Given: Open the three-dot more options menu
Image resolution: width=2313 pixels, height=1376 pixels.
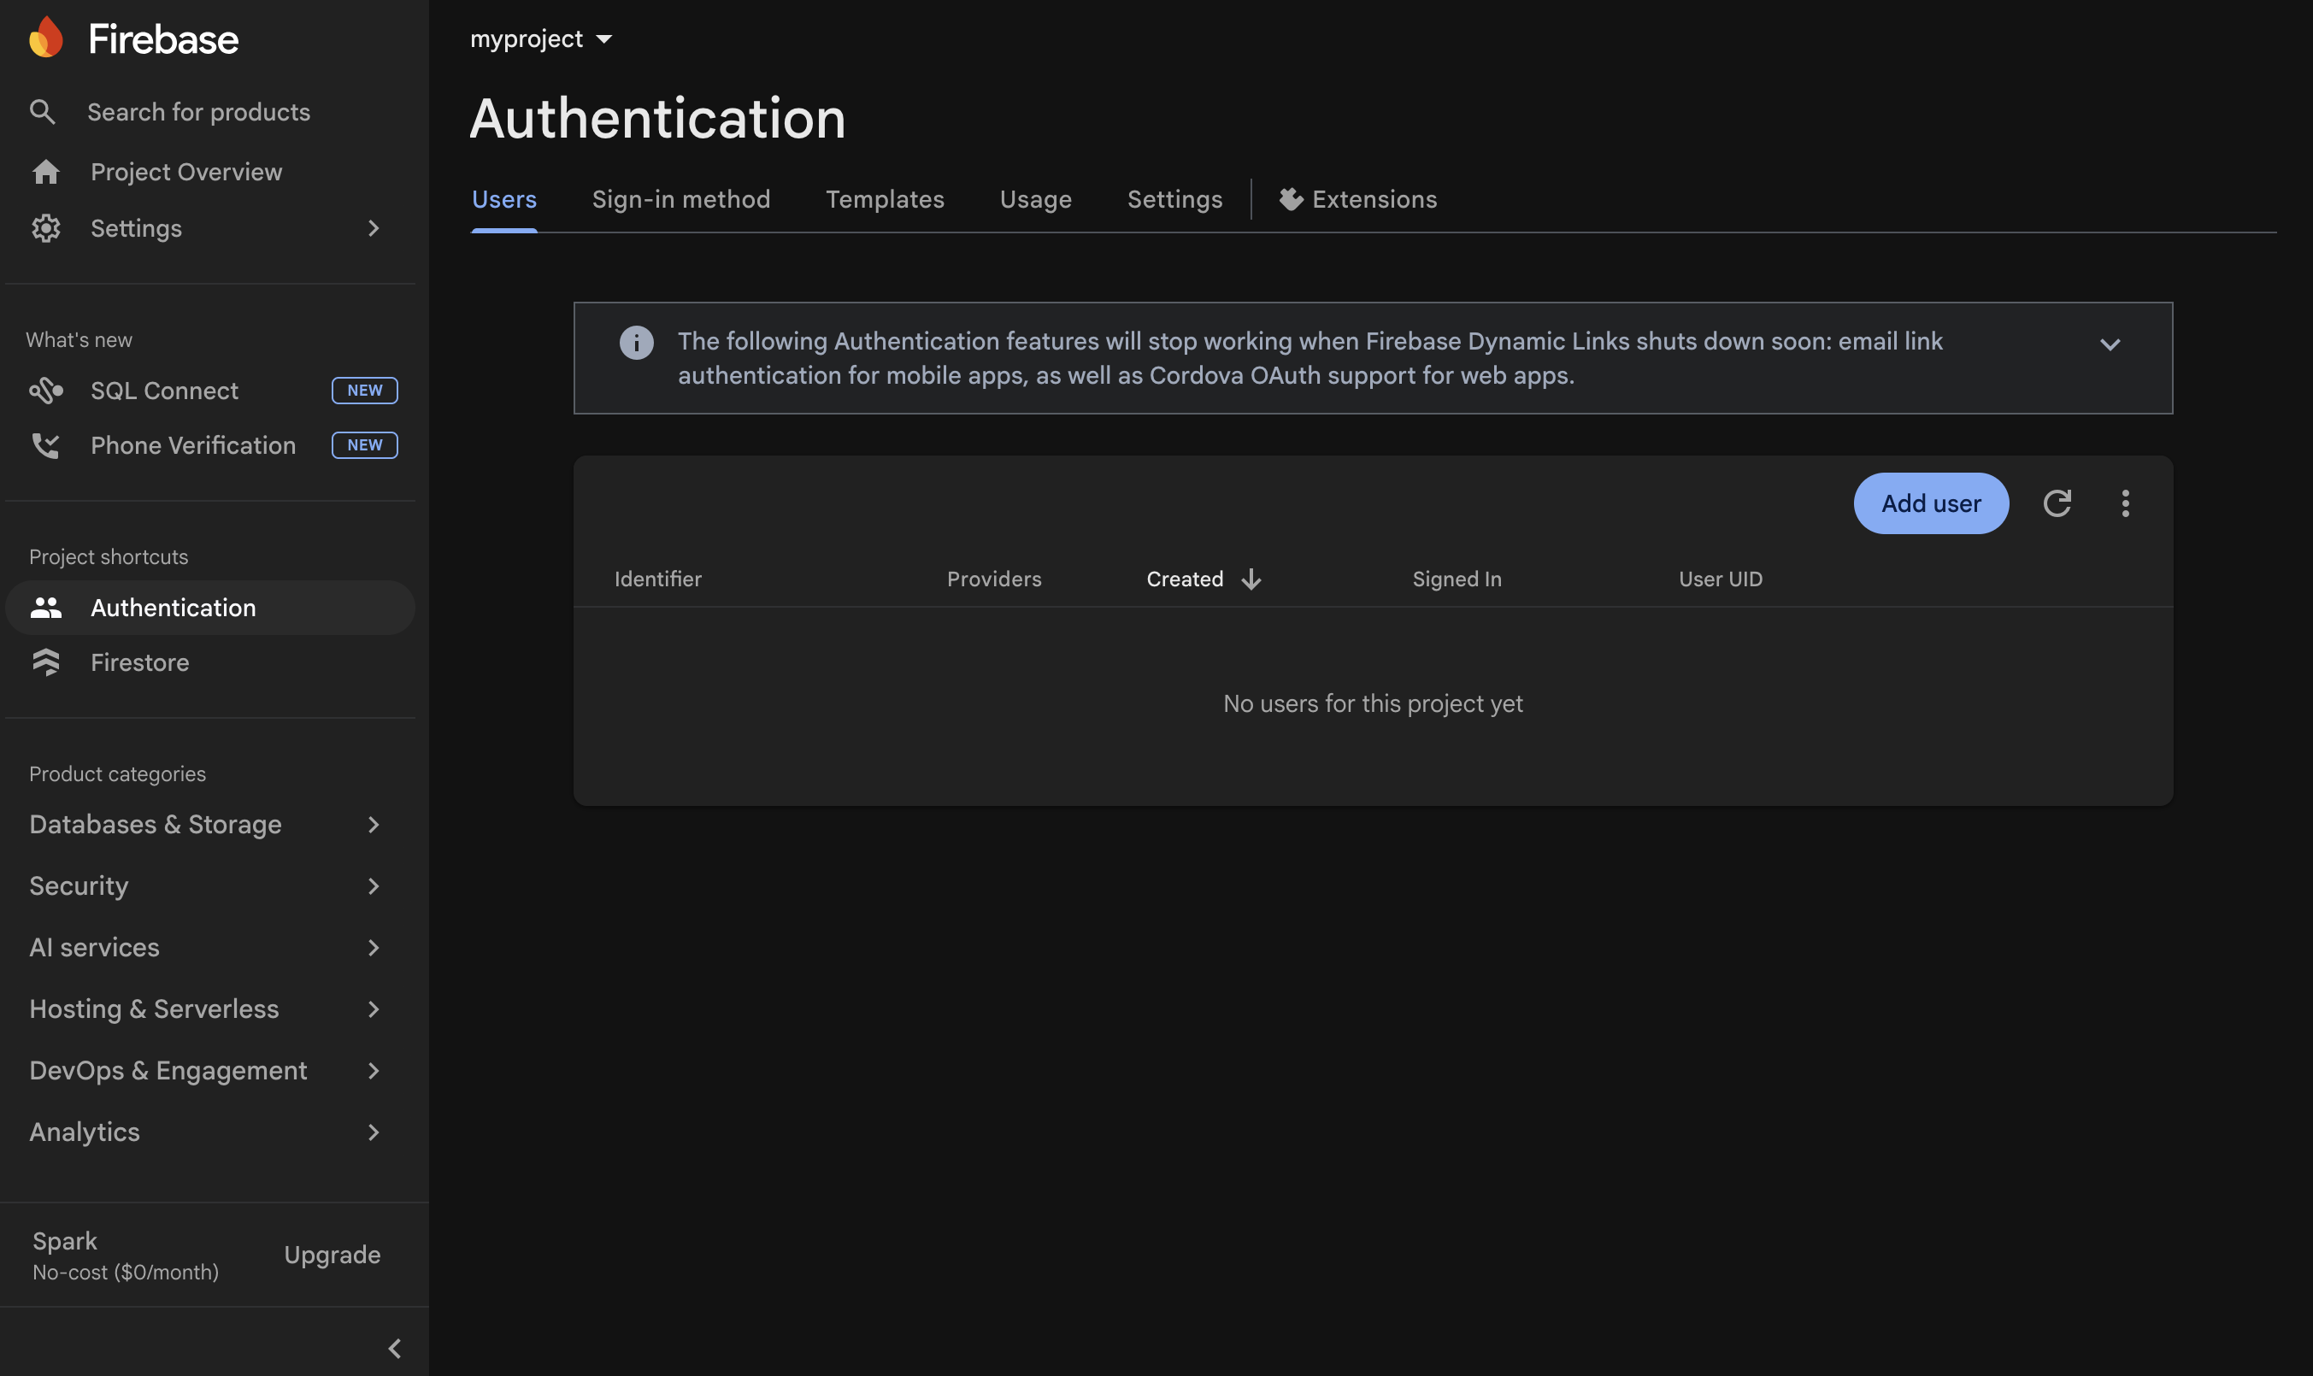Looking at the screenshot, I should pos(2125,503).
